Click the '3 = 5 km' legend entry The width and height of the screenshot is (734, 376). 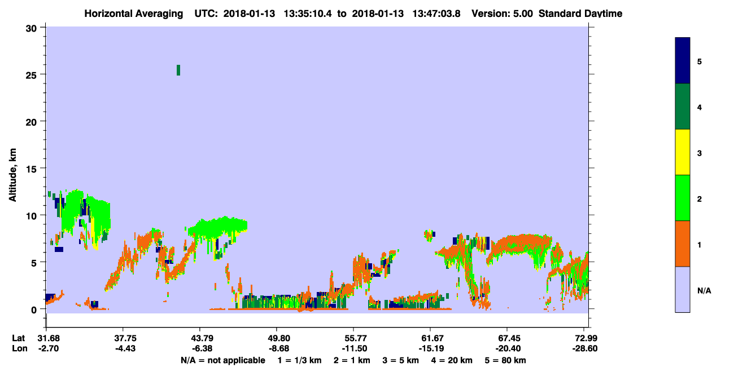point(400,360)
